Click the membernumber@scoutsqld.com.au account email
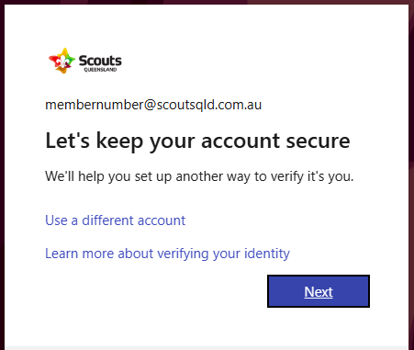Viewport: 414px width, 350px height. click(153, 105)
